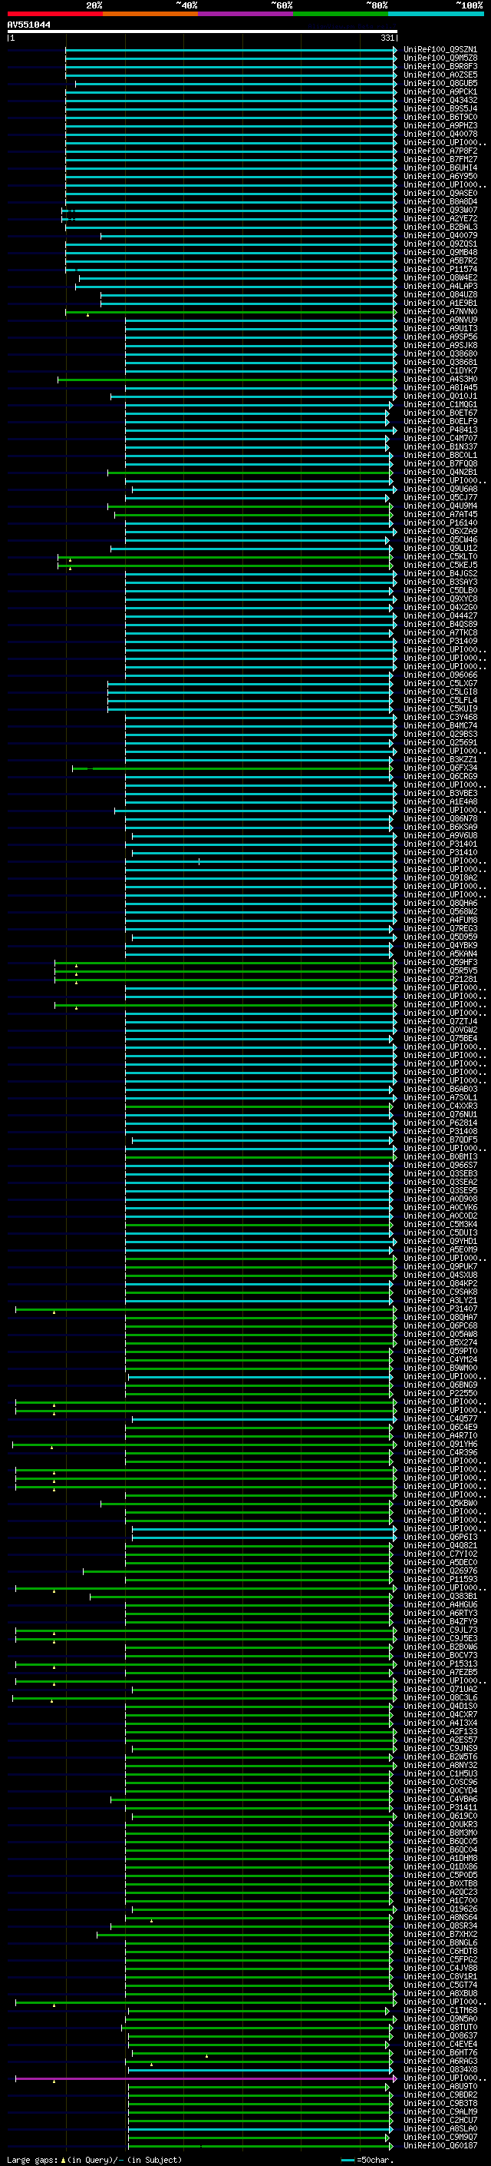Select hit label UniRef100_Q619C0
This screenshot has width=491, height=2166.
point(440,1816)
